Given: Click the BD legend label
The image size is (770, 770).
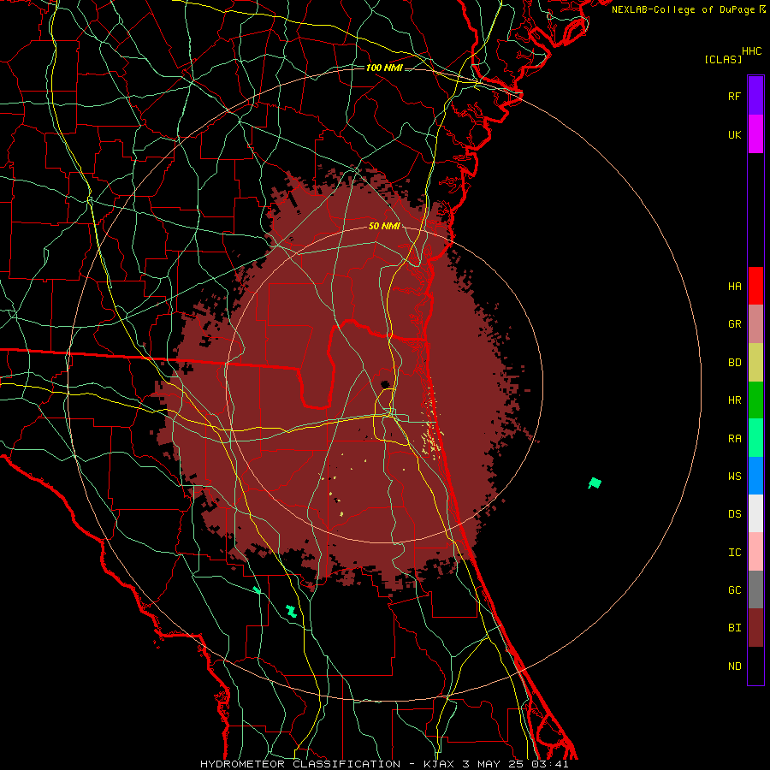Looking at the screenshot, I should [734, 363].
